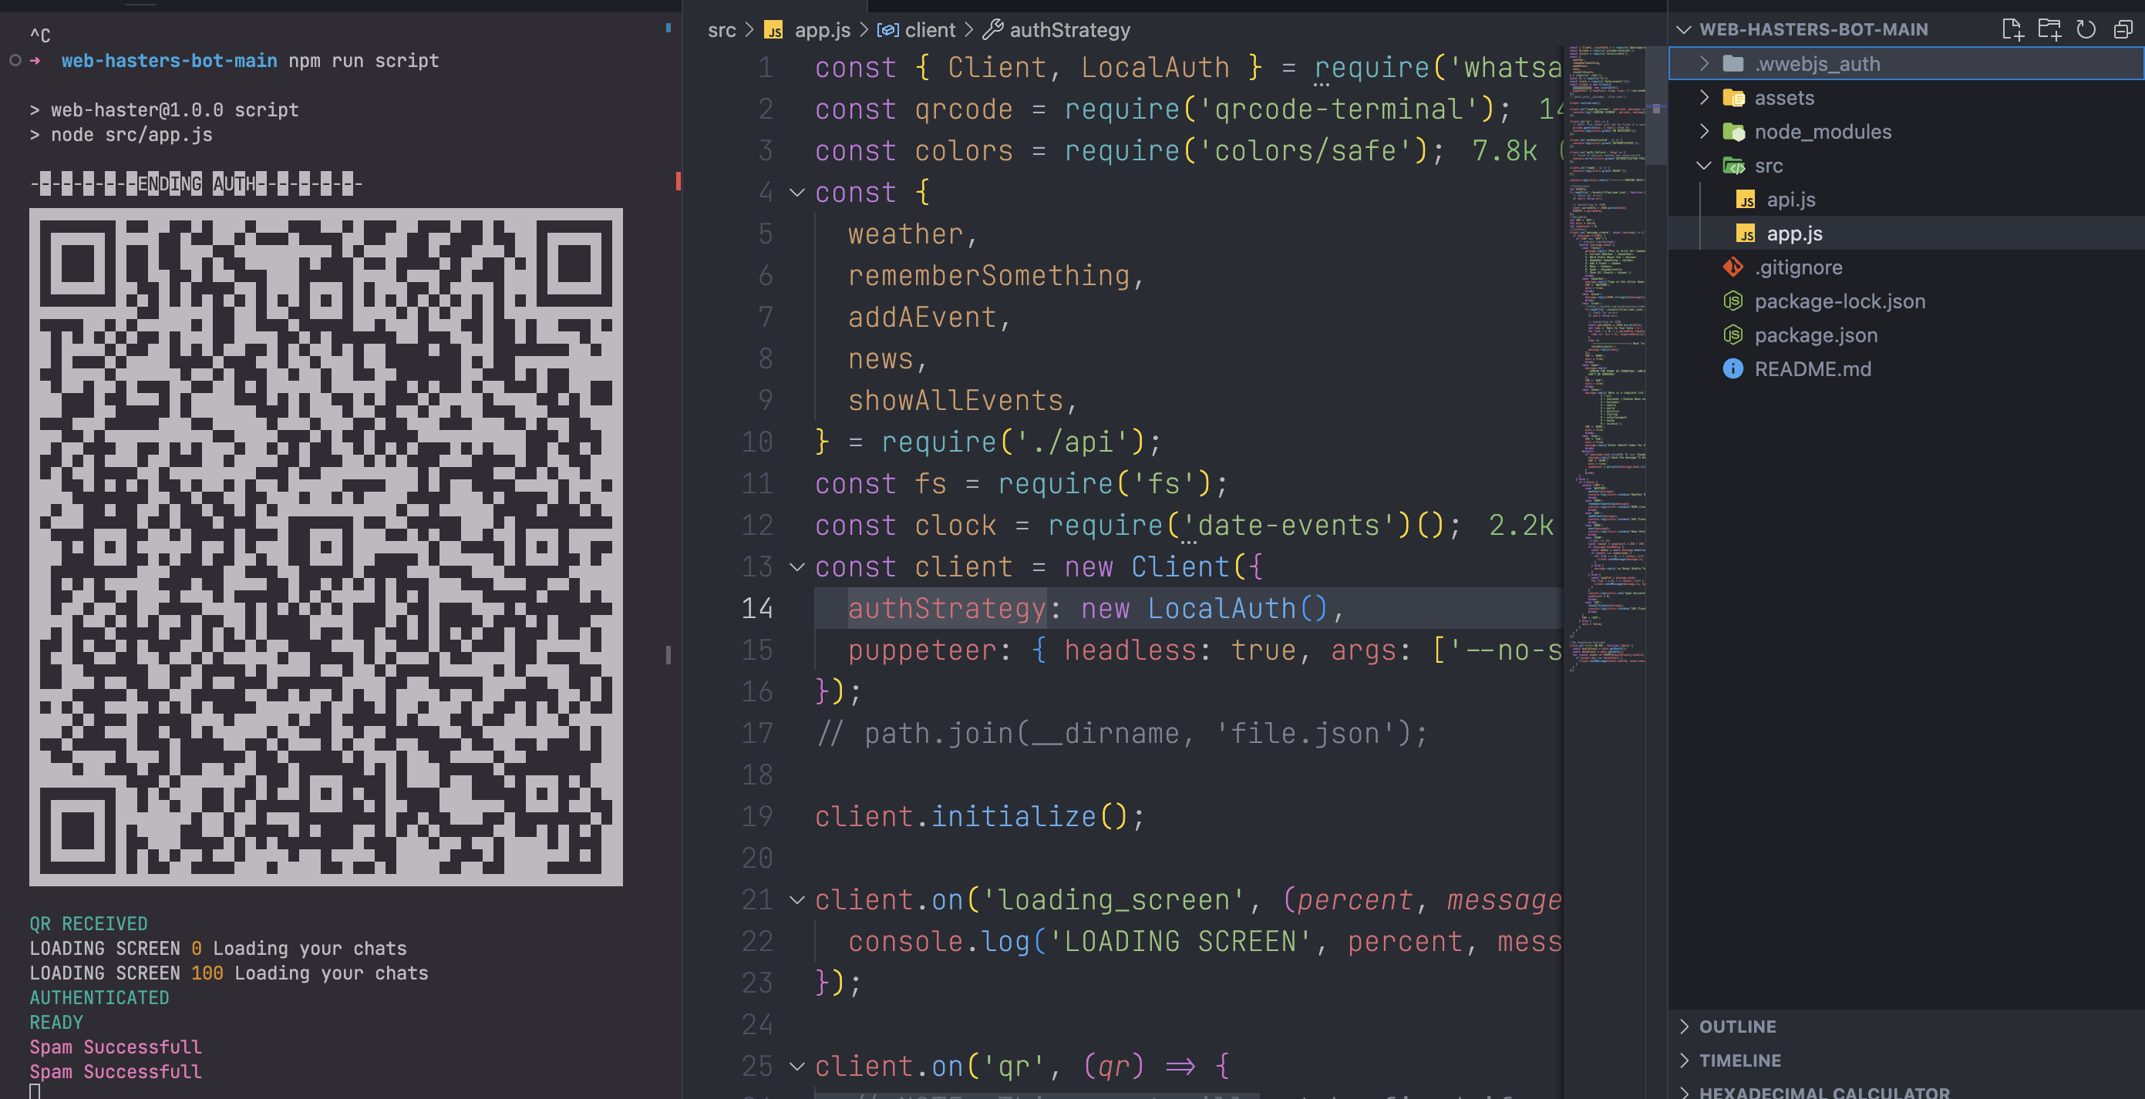Click the git icon next to .gitignore

click(1732, 267)
